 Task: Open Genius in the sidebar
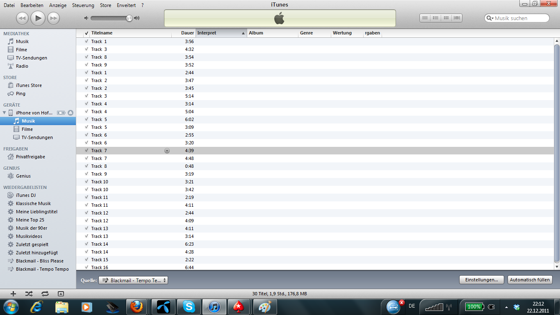(23, 176)
